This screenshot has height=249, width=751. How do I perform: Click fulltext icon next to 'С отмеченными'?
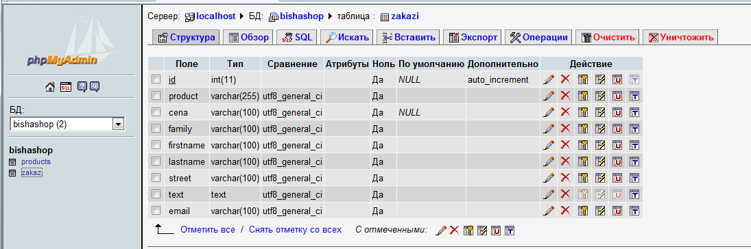pos(510,231)
